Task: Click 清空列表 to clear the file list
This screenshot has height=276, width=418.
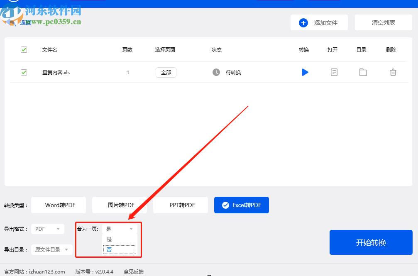Action: click(383, 22)
